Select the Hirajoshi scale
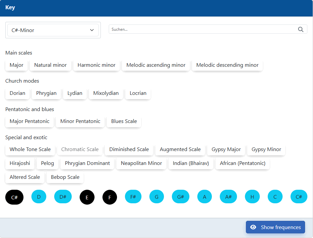 click(20, 163)
